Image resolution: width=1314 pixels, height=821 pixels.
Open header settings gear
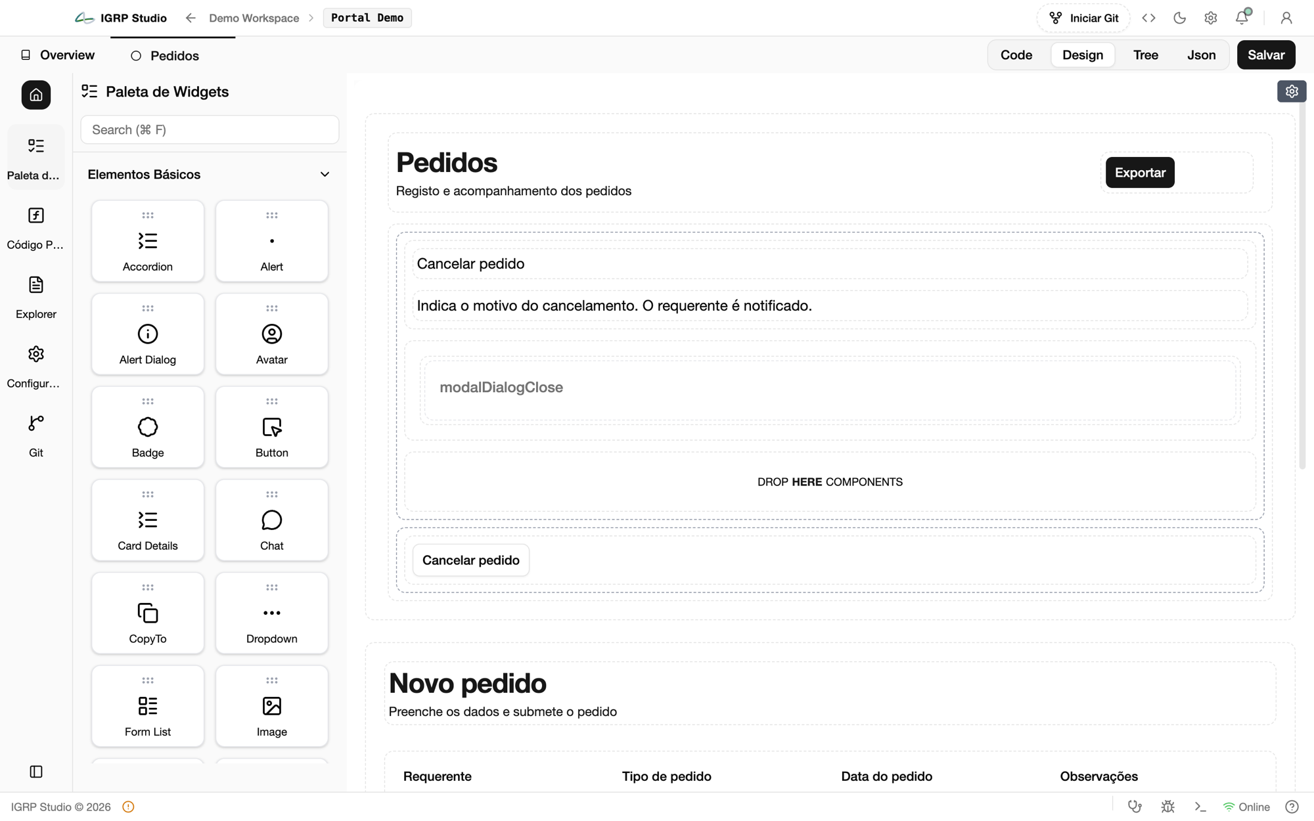click(x=1211, y=18)
